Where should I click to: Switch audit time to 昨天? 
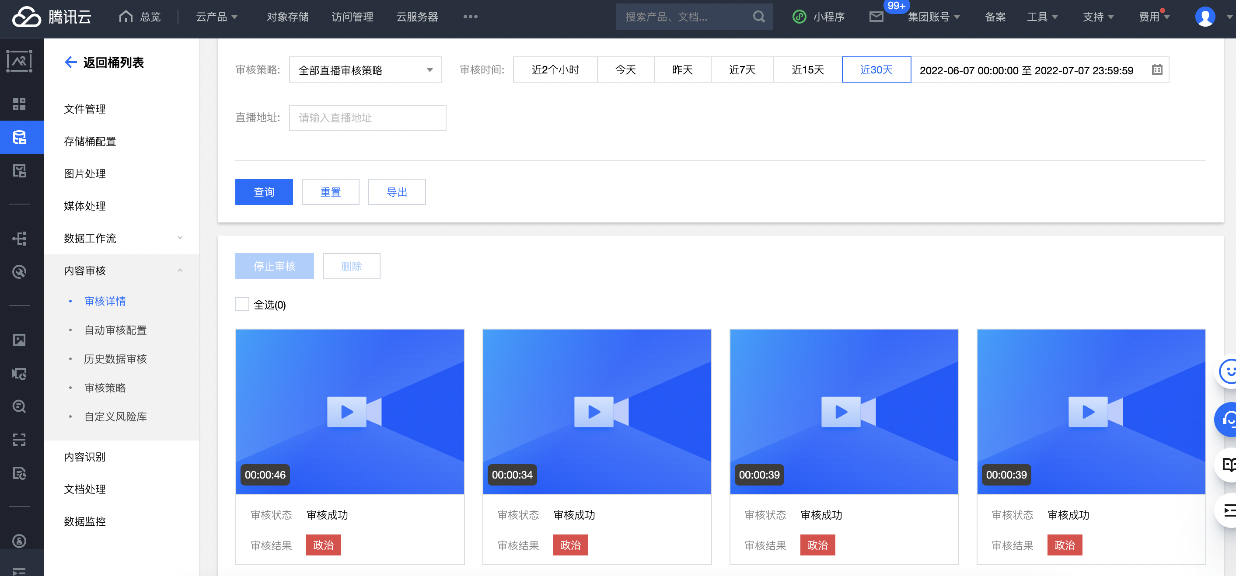682,69
